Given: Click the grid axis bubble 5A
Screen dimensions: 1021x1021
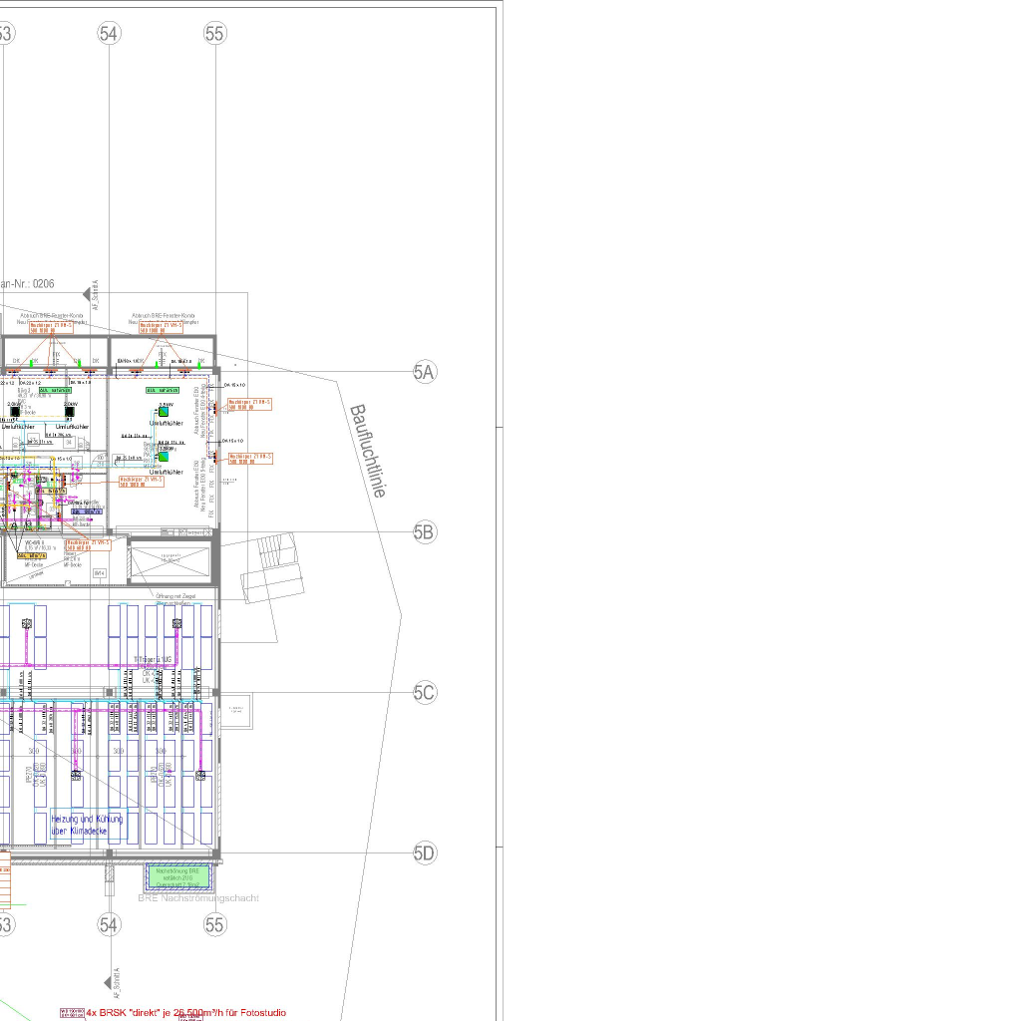Looking at the screenshot, I should coord(425,373).
